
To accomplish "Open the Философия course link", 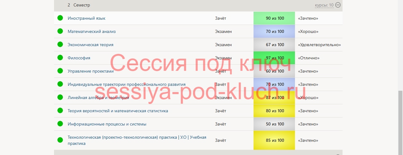I will (x=79, y=58).
